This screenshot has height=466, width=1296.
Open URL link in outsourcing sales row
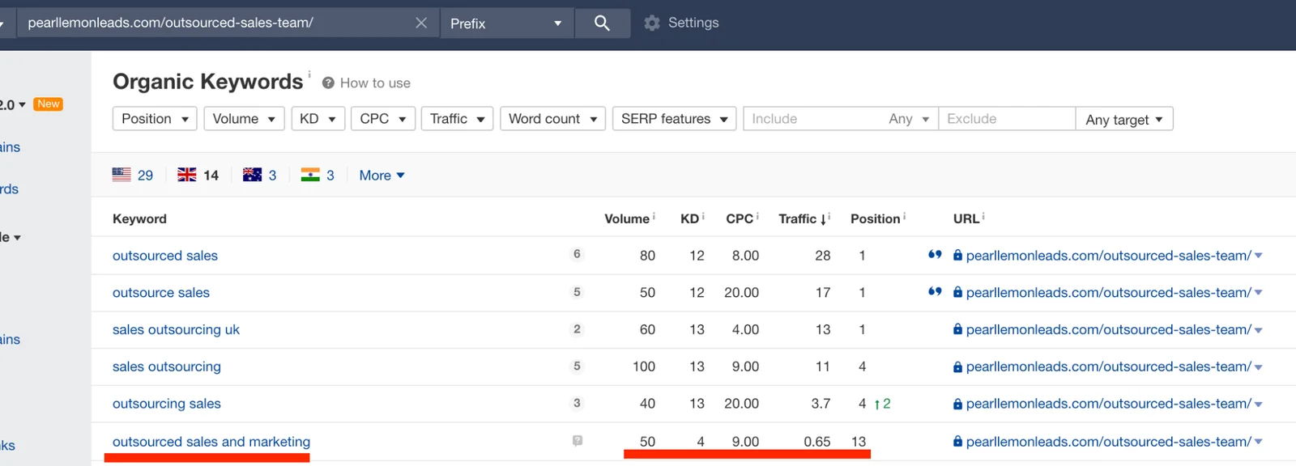click(x=1109, y=404)
